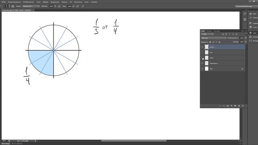
Task: Close the Решение.psd document tab
Action: click(x=33, y=10)
